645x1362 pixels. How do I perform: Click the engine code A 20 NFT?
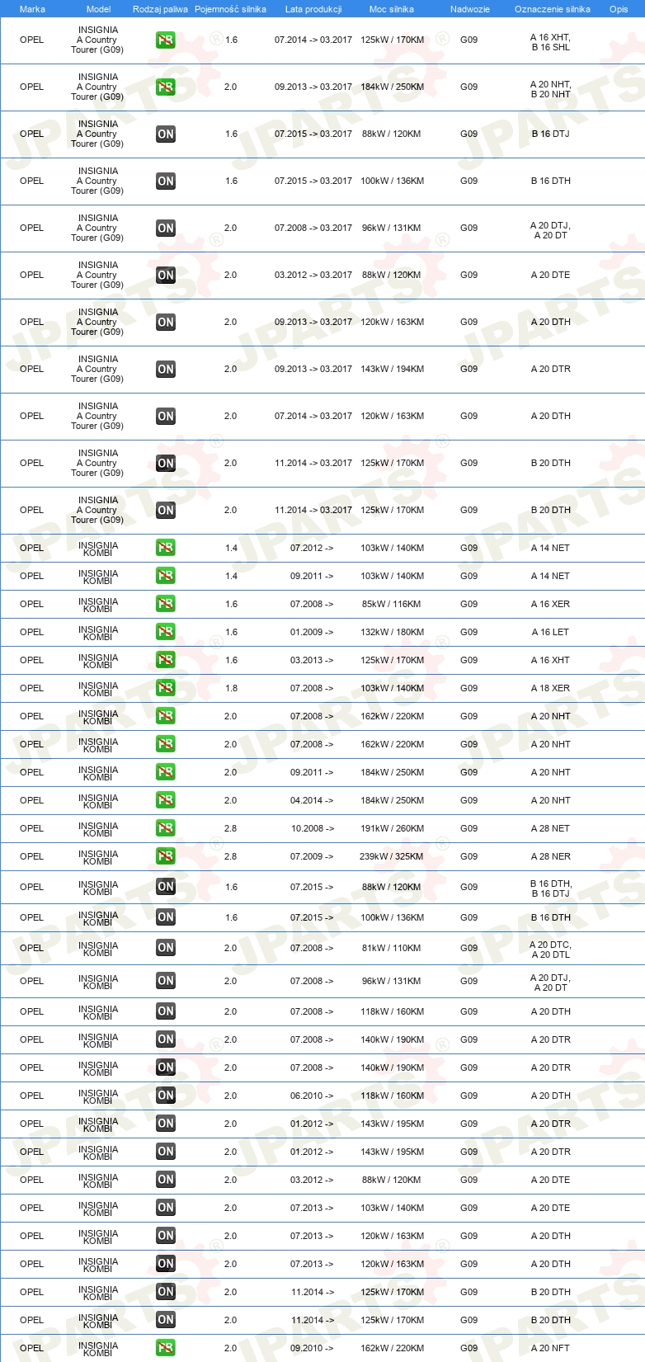(x=550, y=1348)
